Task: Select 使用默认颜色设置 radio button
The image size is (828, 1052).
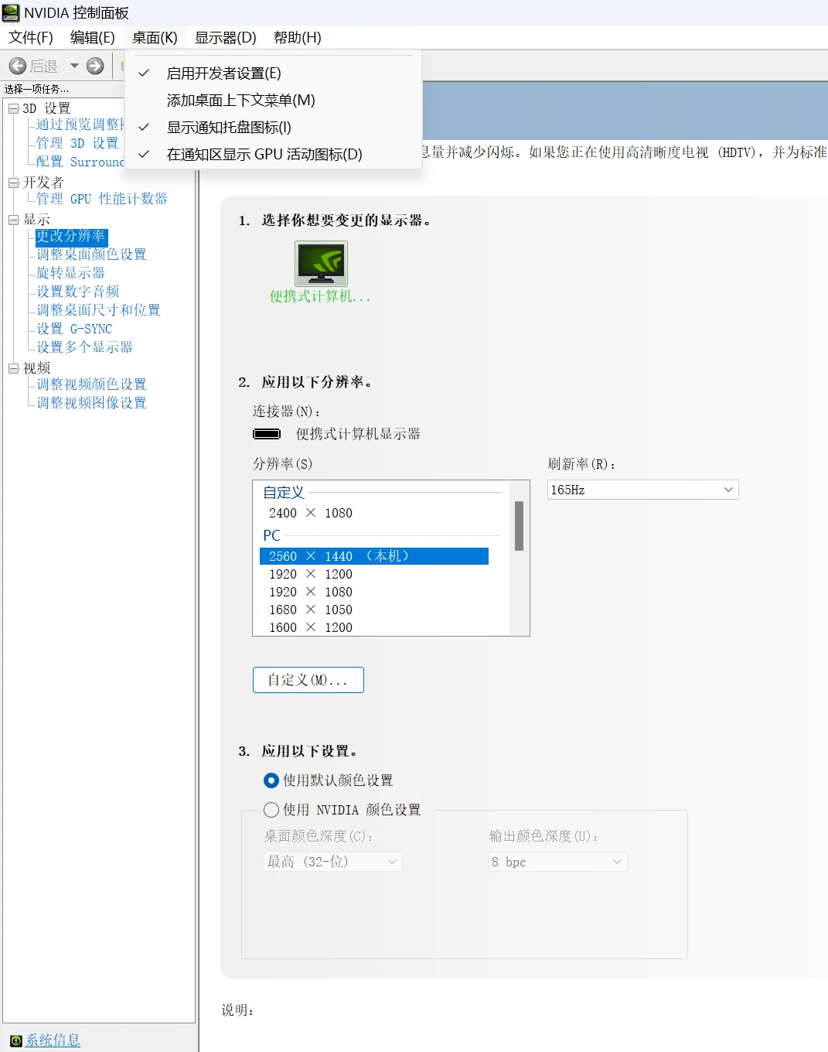Action: click(x=271, y=780)
